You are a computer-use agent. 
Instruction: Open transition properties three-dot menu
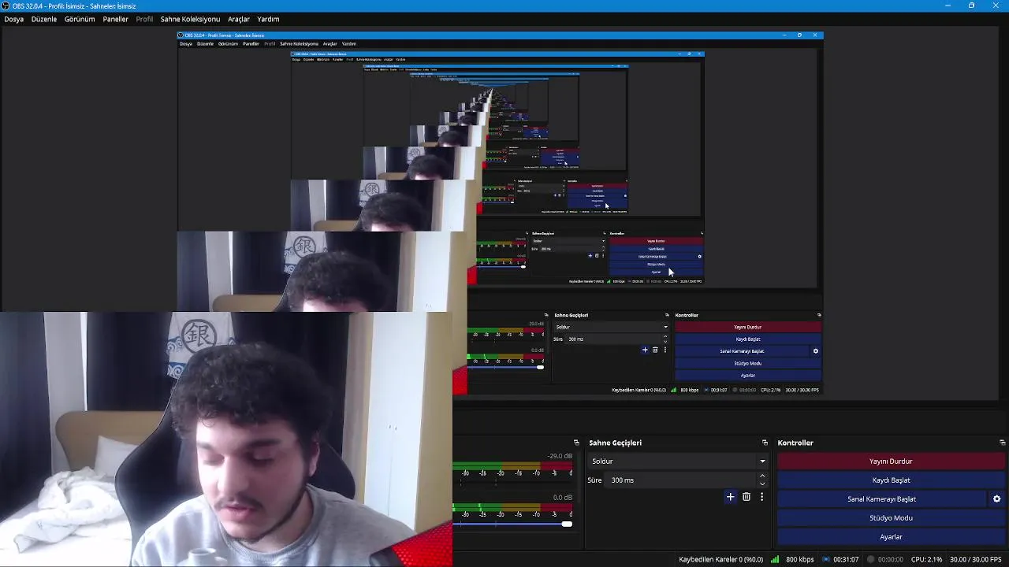tap(761, 497)
